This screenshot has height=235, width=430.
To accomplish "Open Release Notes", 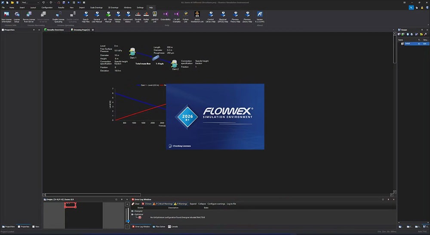I will (x=118, y=17).
